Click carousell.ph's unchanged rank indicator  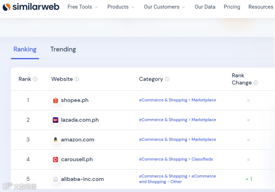tap(248, 159)
